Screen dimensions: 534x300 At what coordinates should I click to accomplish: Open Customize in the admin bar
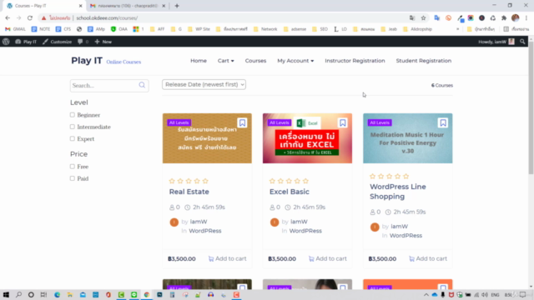(58, 42)
